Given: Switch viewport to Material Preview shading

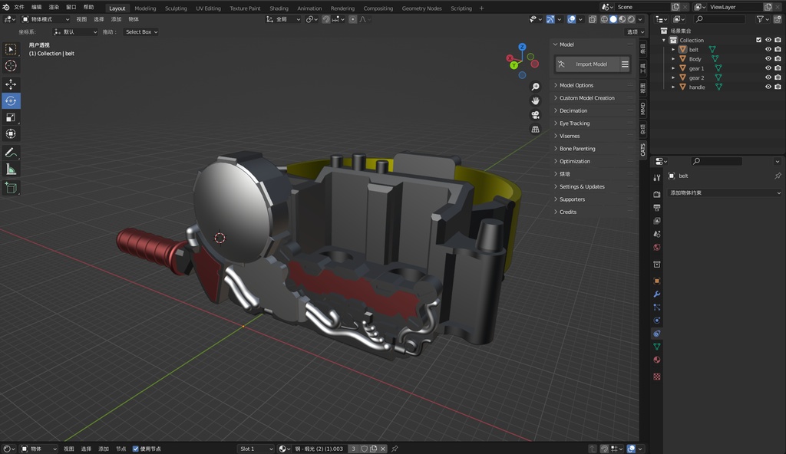Looking at the screenshot, I should [x=622, y=19].
